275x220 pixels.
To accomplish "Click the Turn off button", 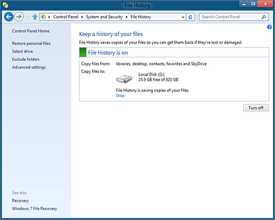I will 256,108.
